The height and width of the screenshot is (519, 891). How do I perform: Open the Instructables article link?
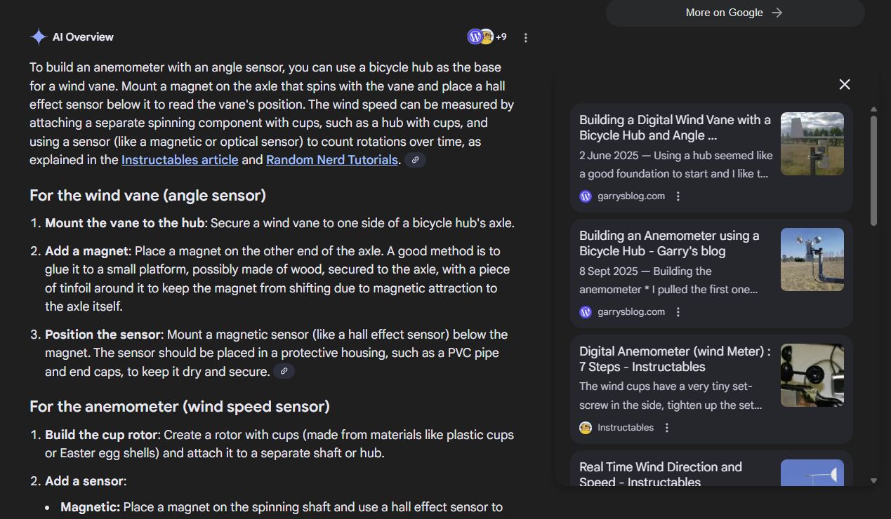180,160
